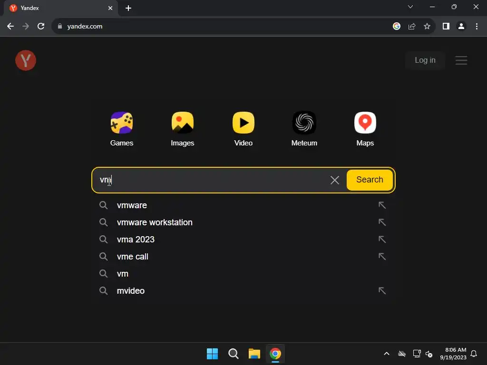Click the OneDrive cloud tray icon

[402, 354]
